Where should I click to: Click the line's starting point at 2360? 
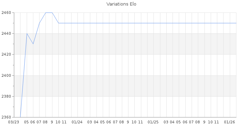coord(20,117)
